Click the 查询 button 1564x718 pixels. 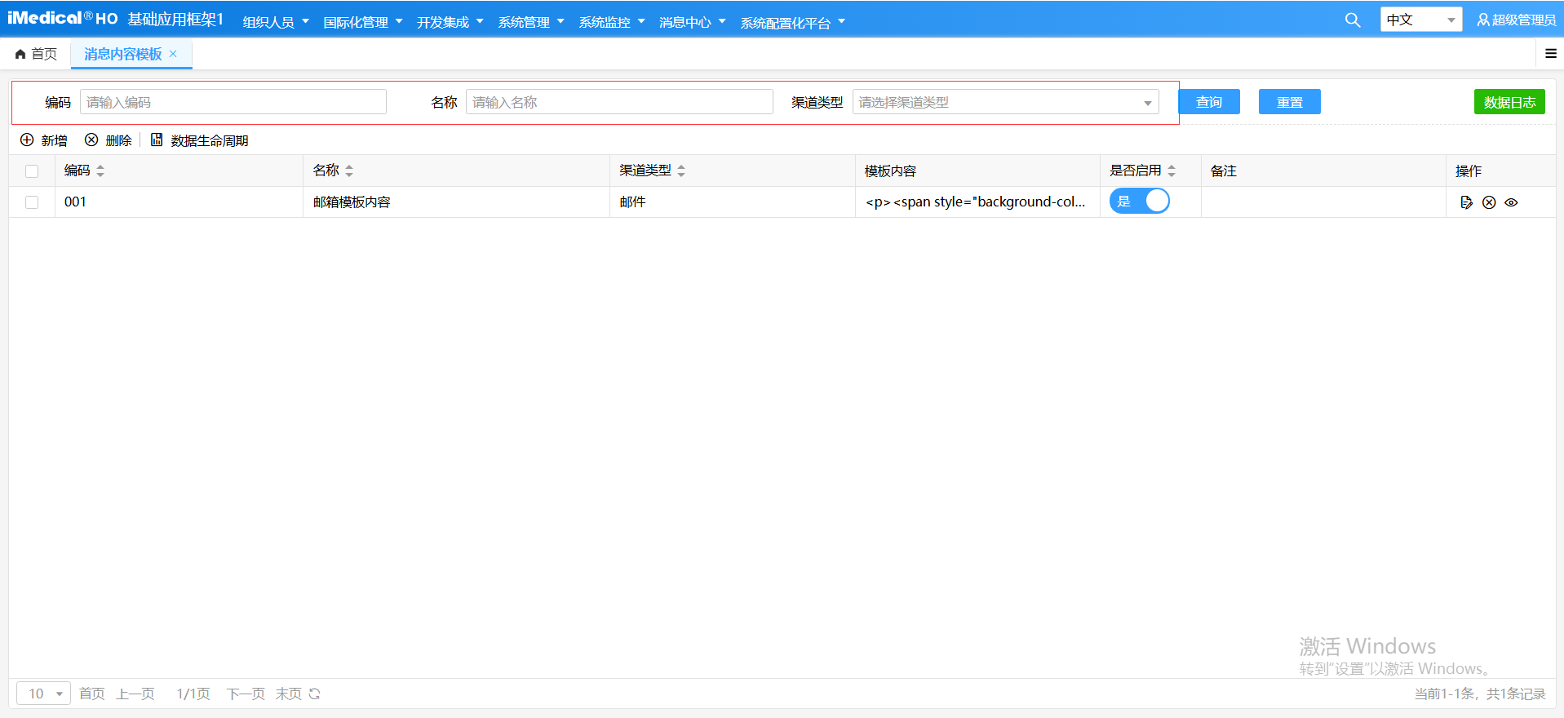1208,102
